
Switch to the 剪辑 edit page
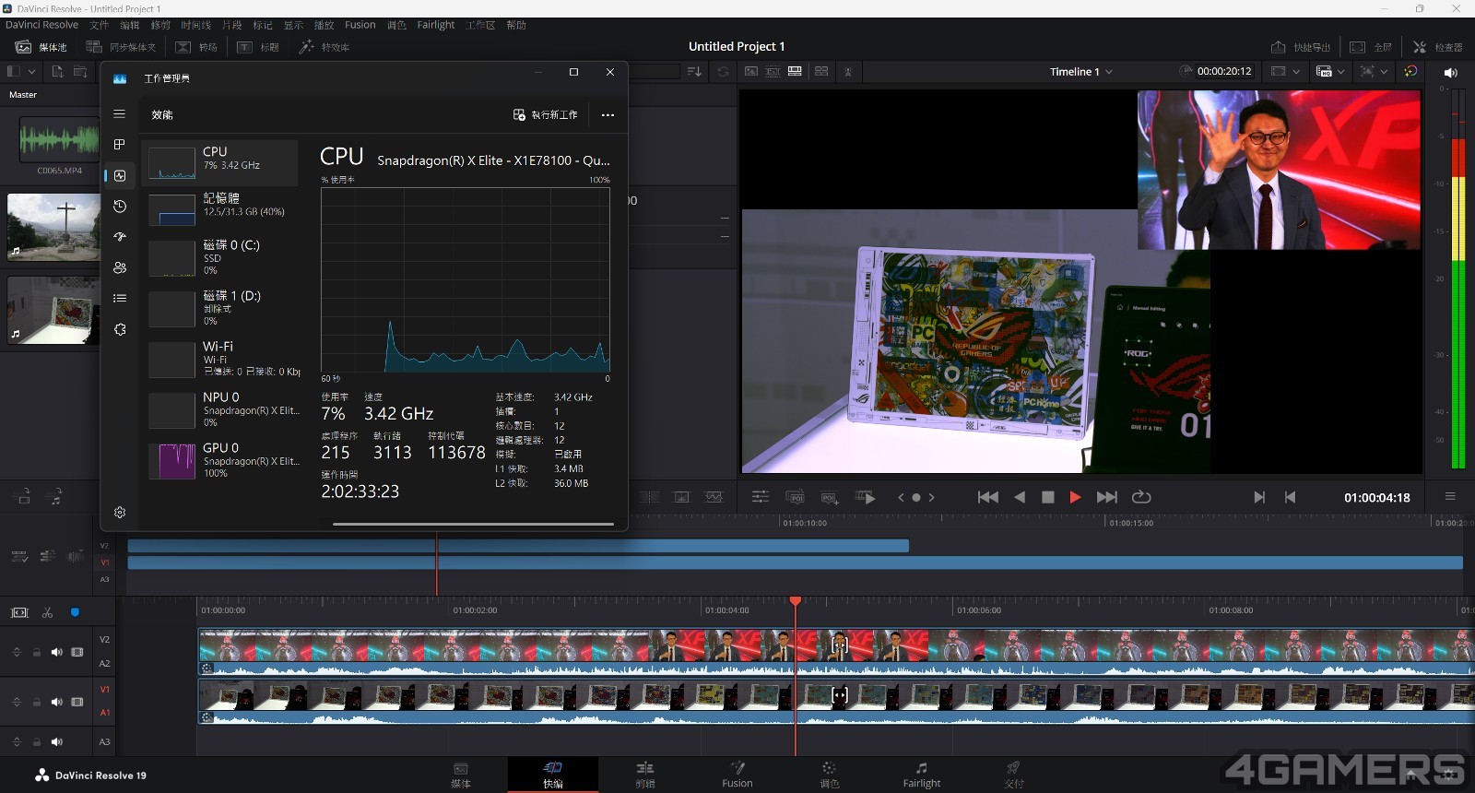pyautogui.click(x=645, y=775)
